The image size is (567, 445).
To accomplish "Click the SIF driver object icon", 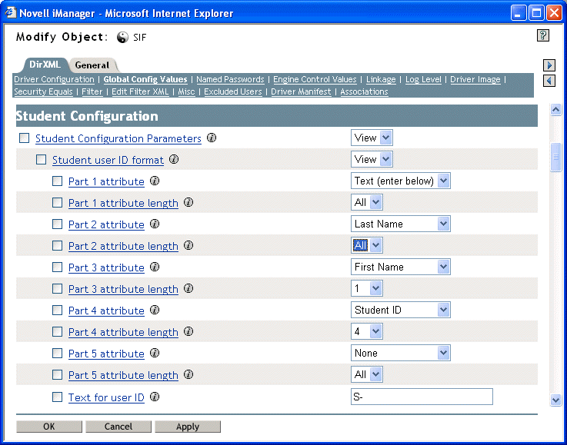I will (122, 37).
